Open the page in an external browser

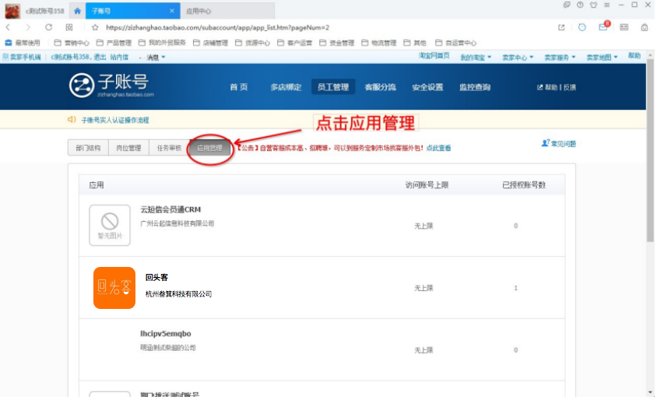tap(561, 27)
